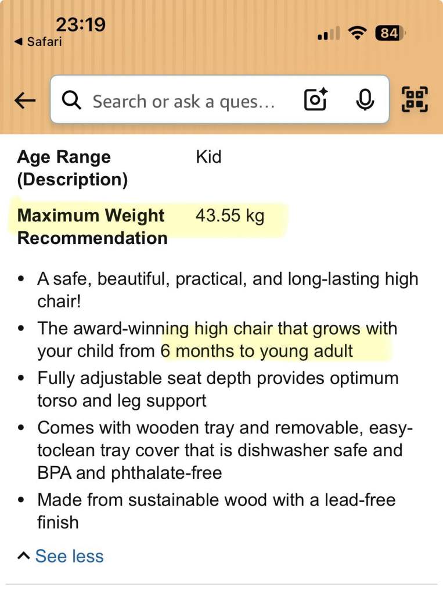The image size is (443, 595).
Task: Tap the "43.55 kg" weight value
Action: pyautogui.click(x=230, y=216)
